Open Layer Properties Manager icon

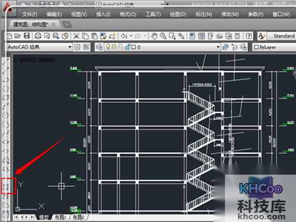(x=99, y=47)
